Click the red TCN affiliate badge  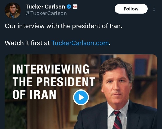[75, 7]
